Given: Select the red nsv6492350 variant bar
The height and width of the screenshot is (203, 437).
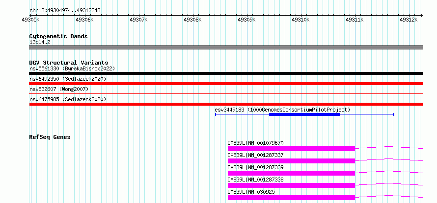Looking at the screenshot, I should point(226,84).
